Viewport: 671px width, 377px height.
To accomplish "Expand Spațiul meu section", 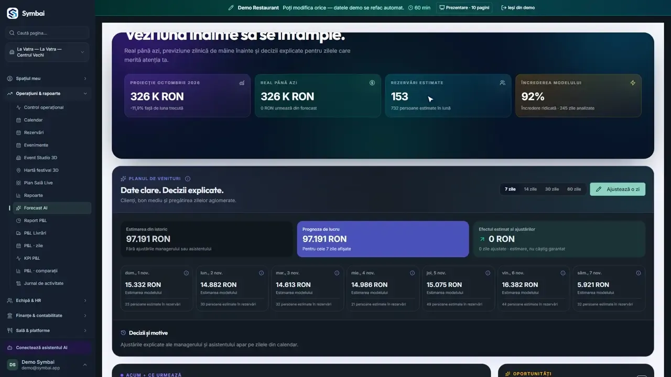I will [47, 79].
